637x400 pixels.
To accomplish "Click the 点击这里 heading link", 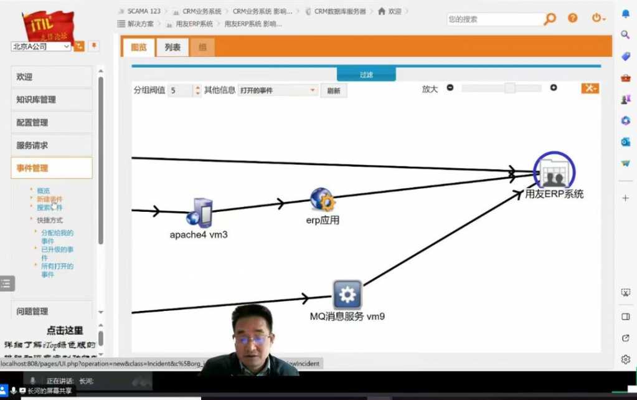I will [65, 330].
